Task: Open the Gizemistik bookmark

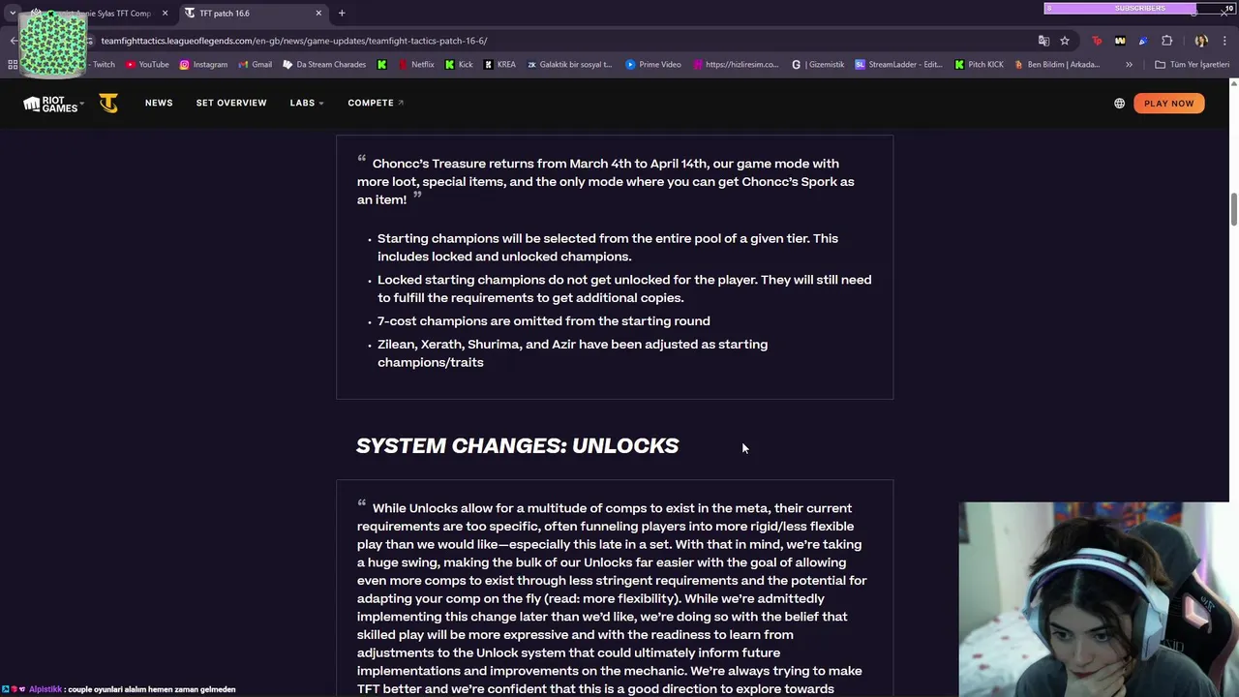Action: coord(818,65)
